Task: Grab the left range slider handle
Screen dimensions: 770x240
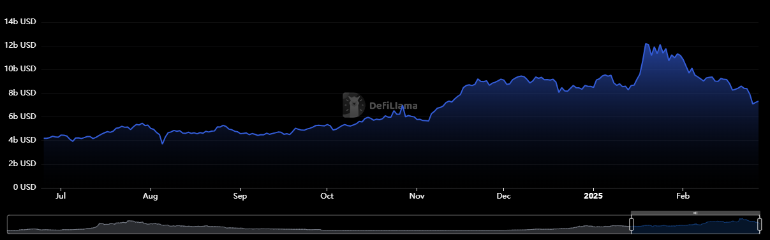Action: click(x=632, y=224)
